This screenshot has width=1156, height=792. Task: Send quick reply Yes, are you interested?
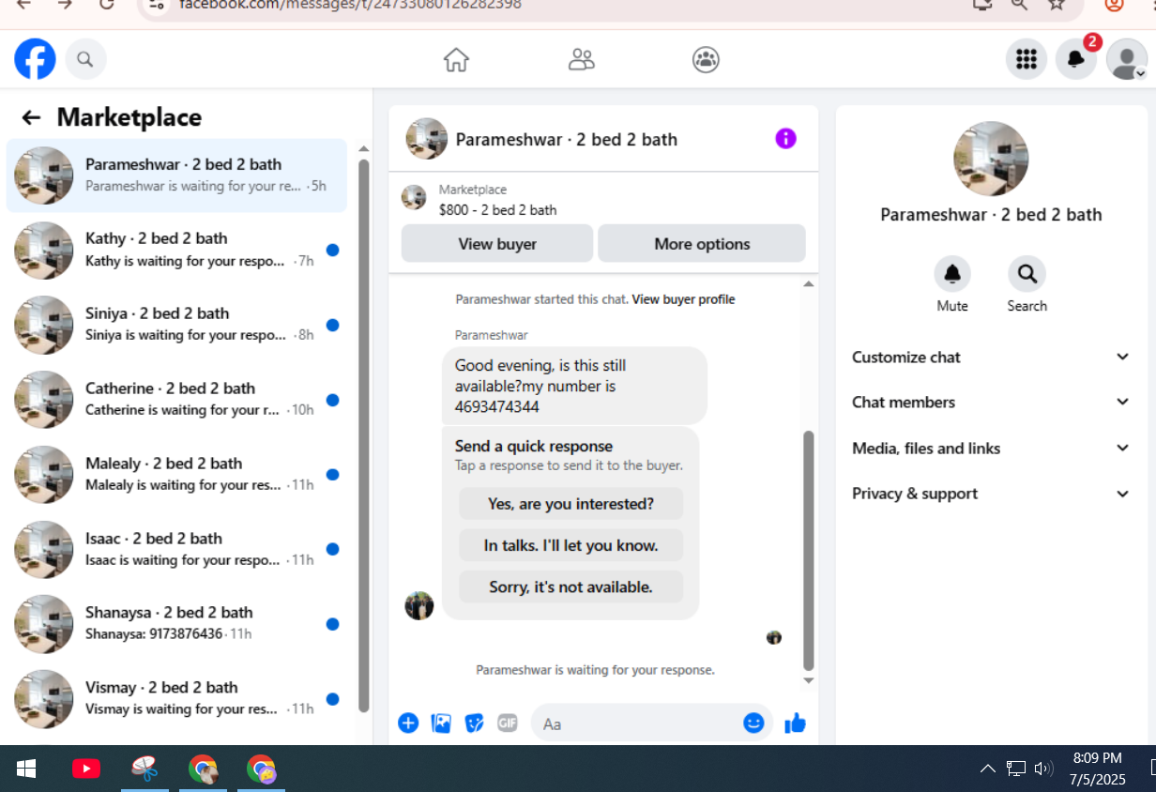pos(570,504)
